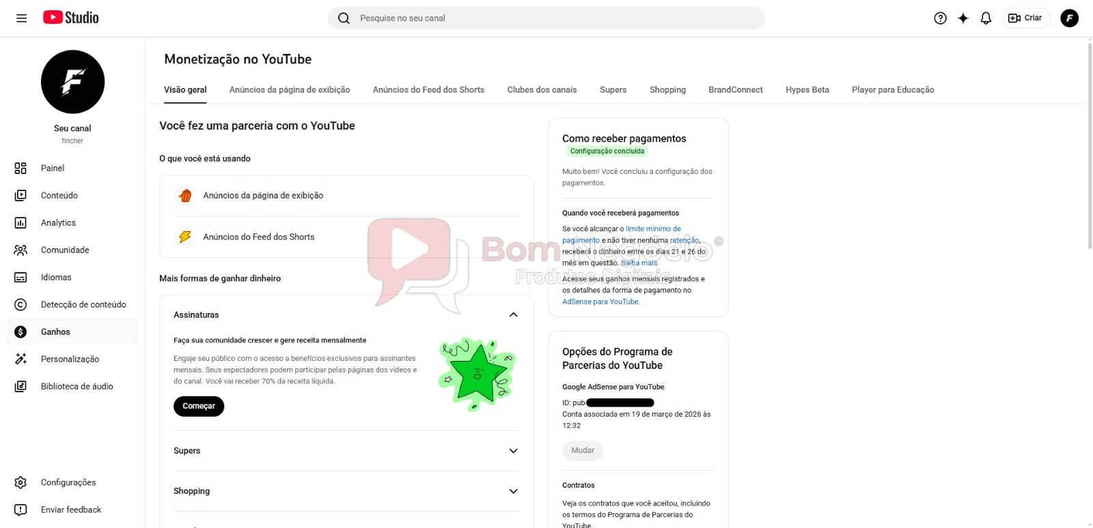Open Detecção de conteúdo copyright icon
The width and height of the screenshot is (1093, 528).
[20, 304]
